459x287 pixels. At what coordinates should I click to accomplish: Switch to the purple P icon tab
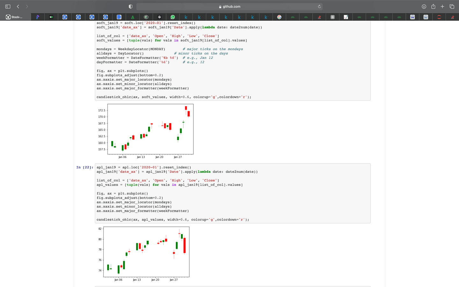coord(37,17)
